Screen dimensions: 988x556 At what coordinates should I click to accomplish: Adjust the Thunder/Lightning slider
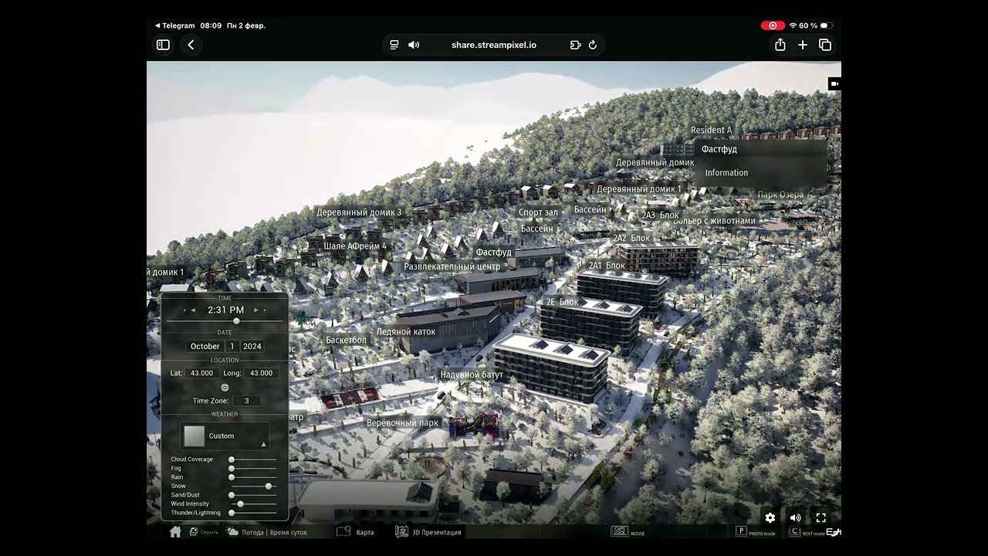254,513
